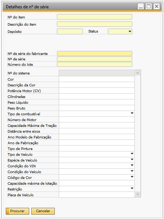Screen dimensions: 164x219
Task: Focus the Nº de série do fabricante field
Action: 94,53
